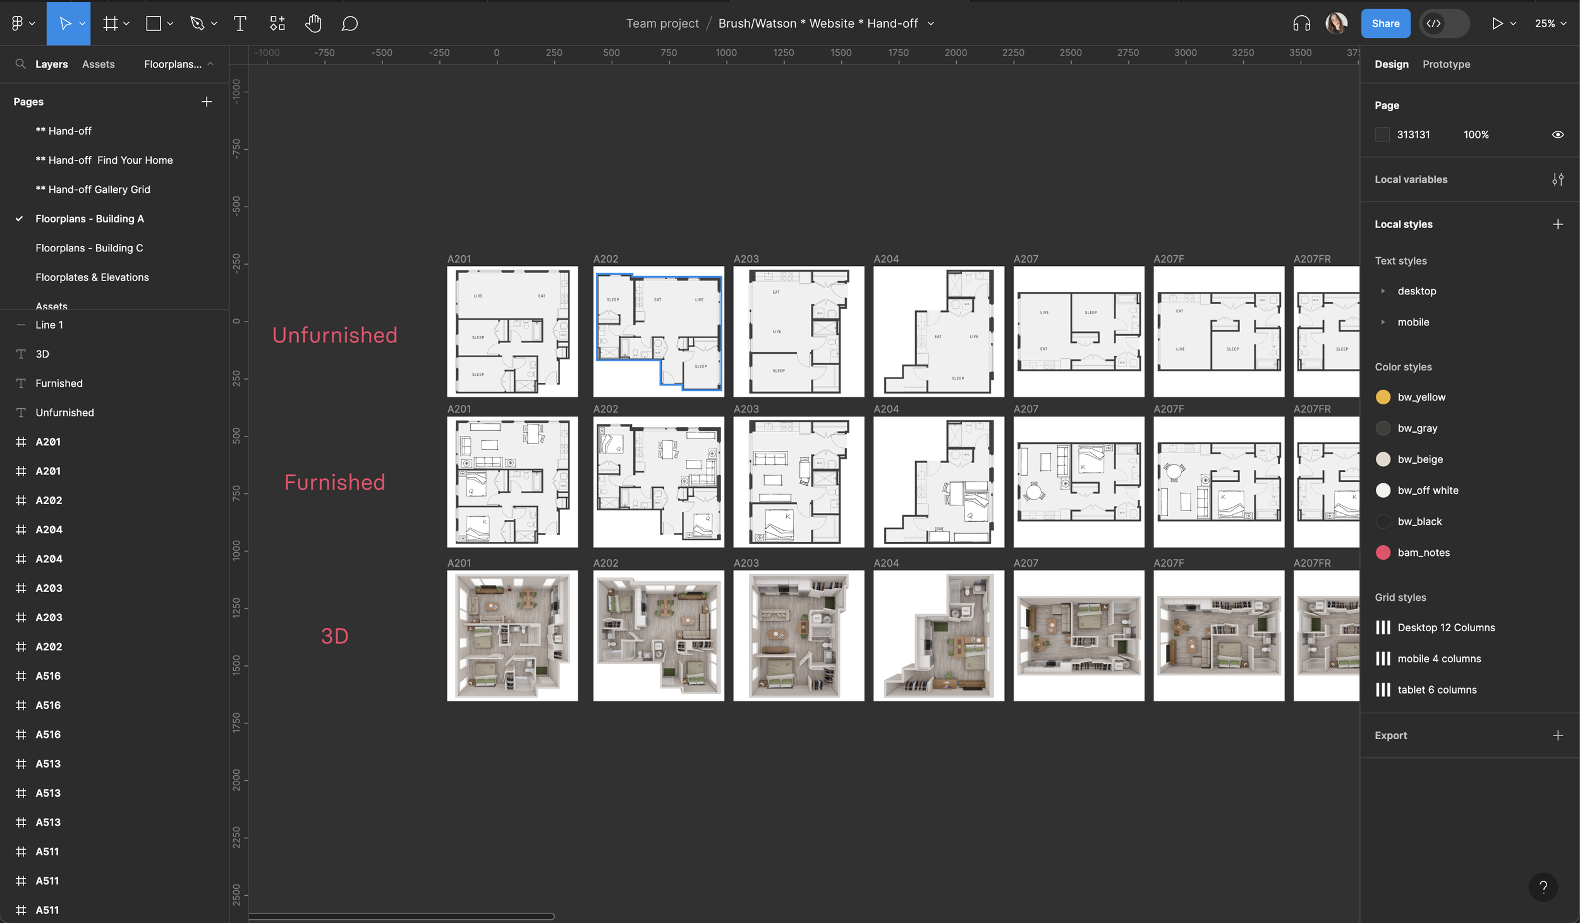The height and width of the screenshot is (923, 1580).
Task: Add a new page with plus button
Action: [206, 102]
